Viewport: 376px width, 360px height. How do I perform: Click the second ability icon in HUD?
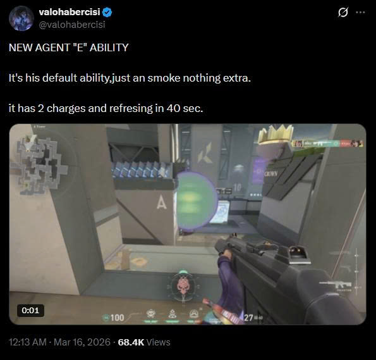coord(172,314)
